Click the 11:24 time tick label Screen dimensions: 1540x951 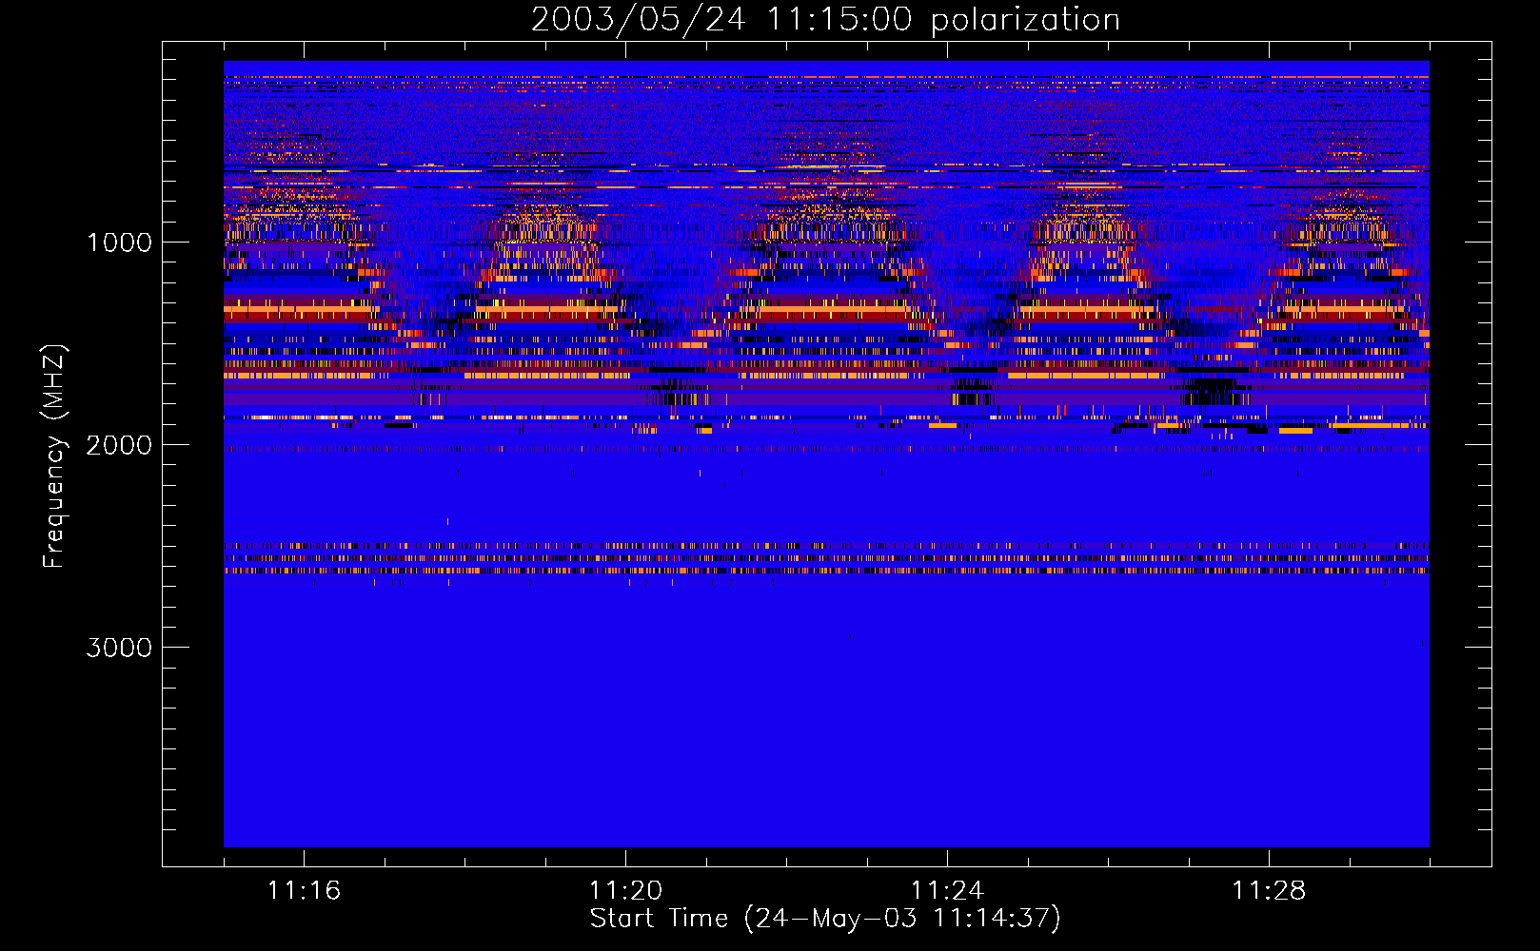pyautogui.click(x=947, y=891)
